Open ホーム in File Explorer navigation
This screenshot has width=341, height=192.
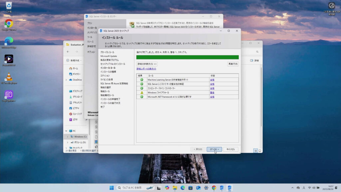pos(74,69)
